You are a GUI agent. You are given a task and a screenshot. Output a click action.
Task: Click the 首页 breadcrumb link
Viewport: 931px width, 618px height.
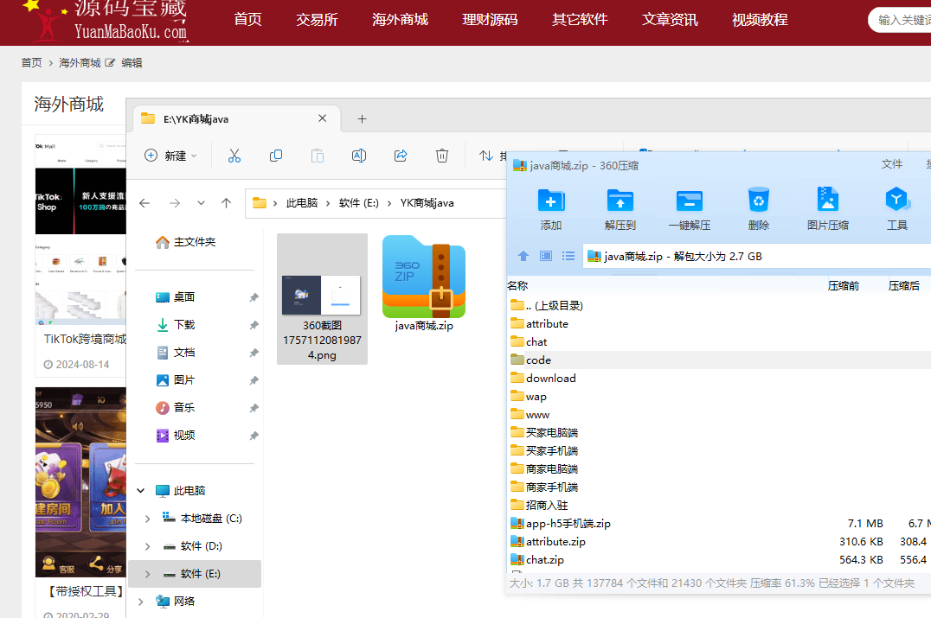[31, 63]
